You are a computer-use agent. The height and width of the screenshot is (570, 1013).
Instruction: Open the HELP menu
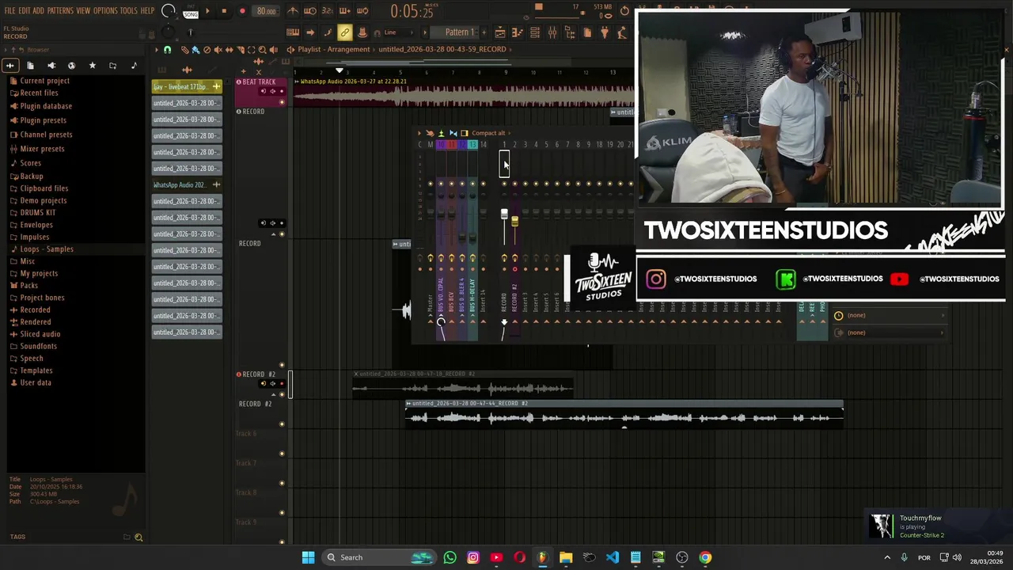pyautogui.click(x=147, y=11)
